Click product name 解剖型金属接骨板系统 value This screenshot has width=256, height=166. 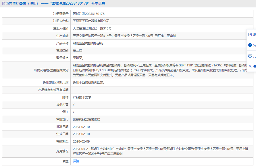click(88, 44)
